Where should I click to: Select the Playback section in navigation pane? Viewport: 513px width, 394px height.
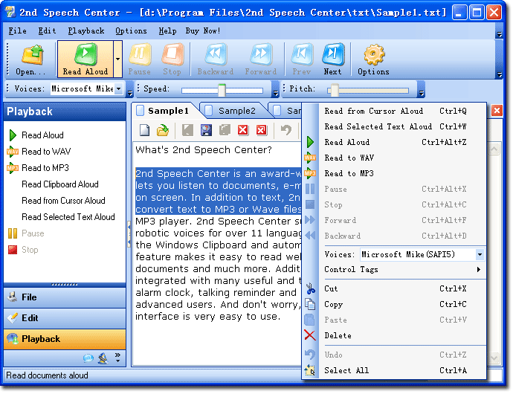tap(65, 339)
